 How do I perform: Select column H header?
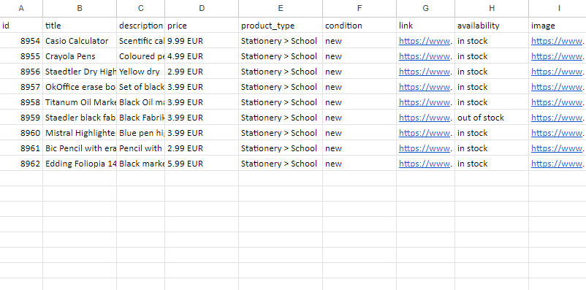click(x=492, y=8)
